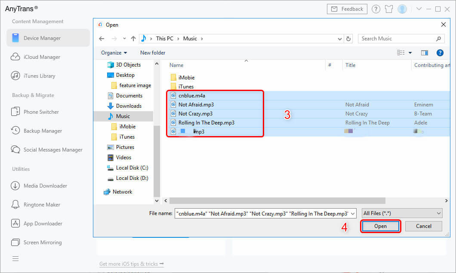Select the Not Crazy.mp3 file
The height and width of the screenshot is (273, 456).
[x=195, y=113]
